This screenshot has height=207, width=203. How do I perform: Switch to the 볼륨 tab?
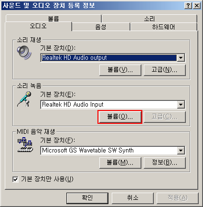(53, 19)
